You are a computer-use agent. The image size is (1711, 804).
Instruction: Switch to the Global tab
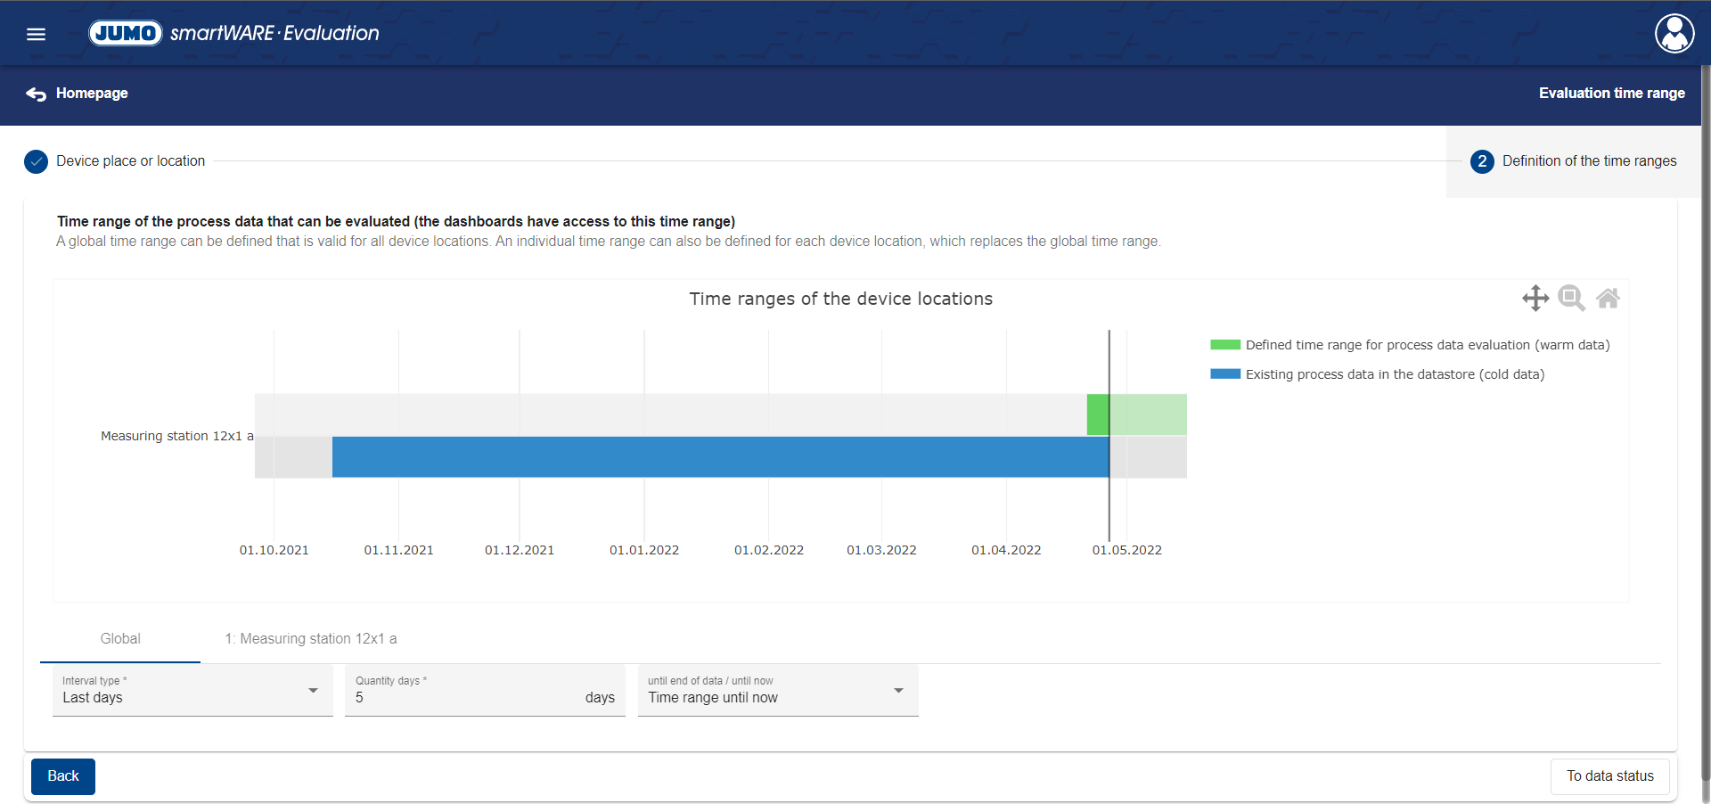pos(120,639)
